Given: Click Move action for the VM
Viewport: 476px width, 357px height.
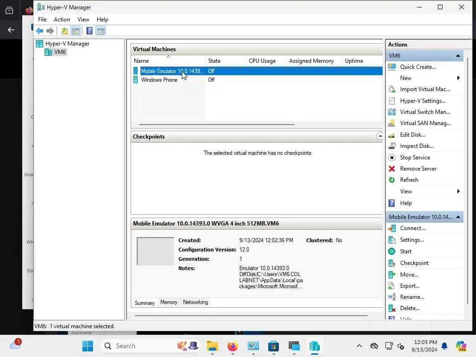Looking at the screenshot, I should (x=409, y=275).
